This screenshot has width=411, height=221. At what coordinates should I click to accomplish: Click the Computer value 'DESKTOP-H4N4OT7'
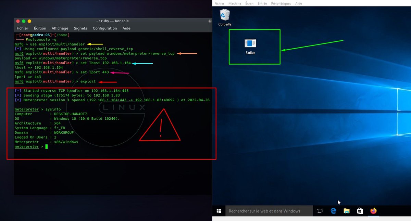[x=71, y=114]
